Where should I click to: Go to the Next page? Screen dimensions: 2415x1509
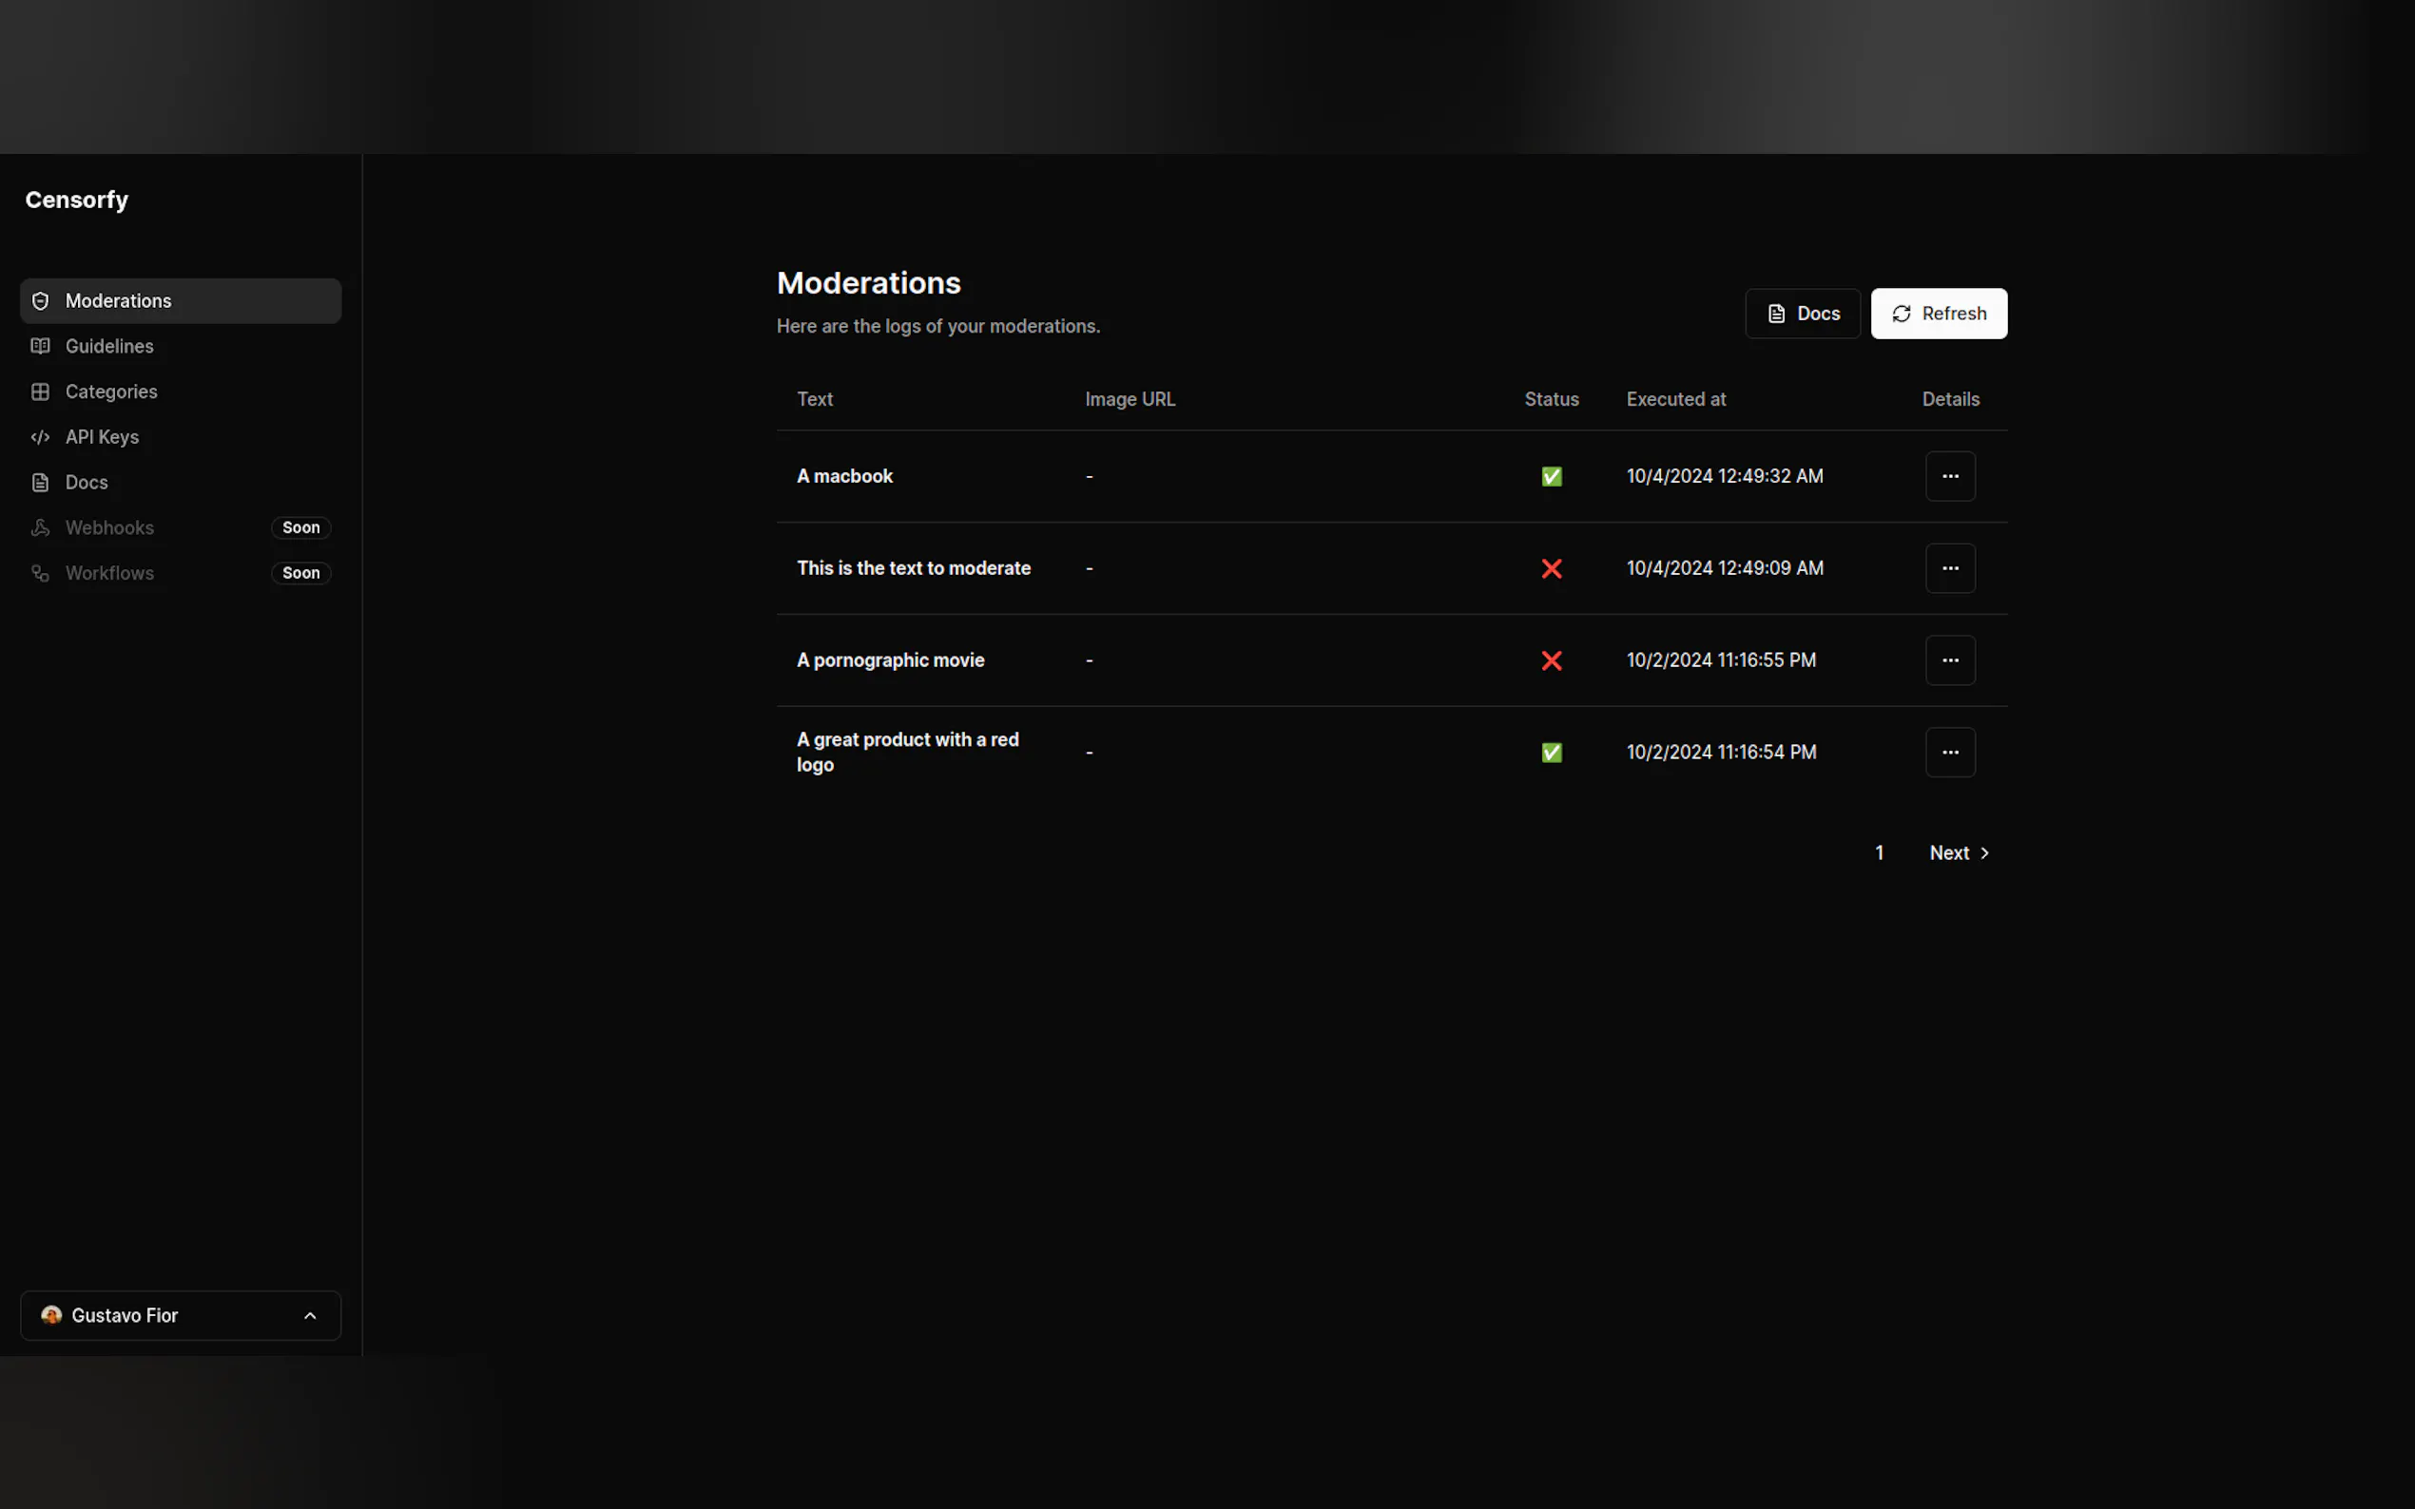click(x=1958, y=852)
